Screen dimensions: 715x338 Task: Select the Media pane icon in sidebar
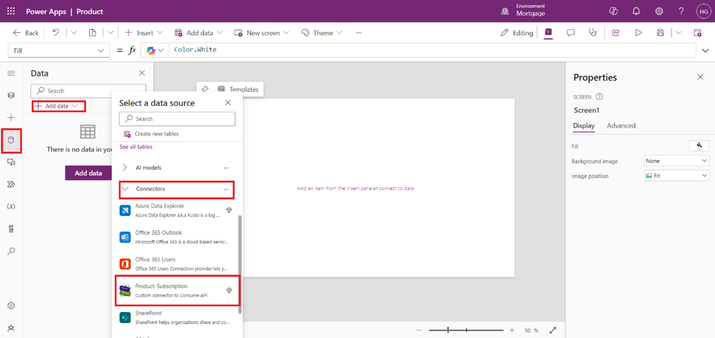point(11,161)
